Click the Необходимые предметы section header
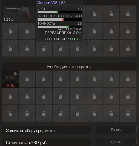The height and width of the screenshot is (146, 139). click(x=69, y=67)
